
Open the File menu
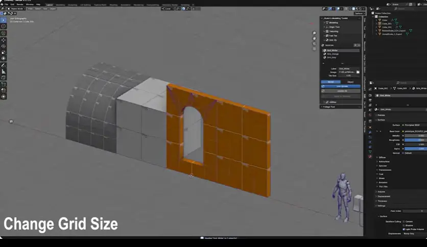click(6, 5)
